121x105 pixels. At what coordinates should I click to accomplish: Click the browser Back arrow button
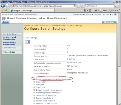pyautogui.click(x=3, y=6)
